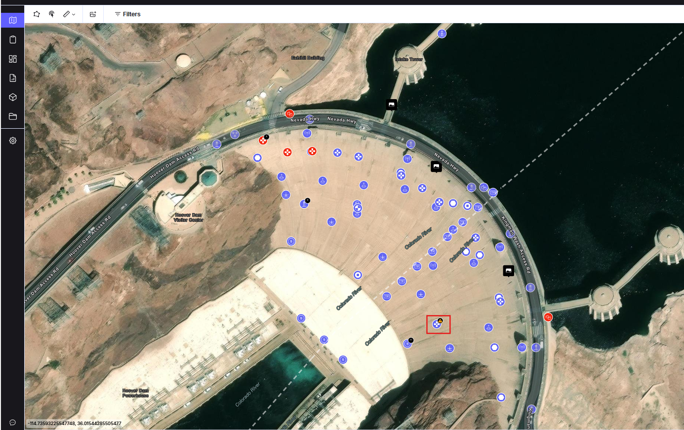Click the Hoover Dam Visitor Center label

pyautogui.click(x=188, y=217)
